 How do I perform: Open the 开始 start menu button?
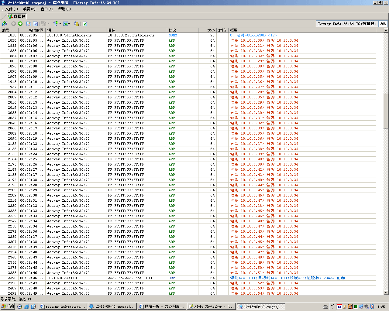tap(8, 306)
